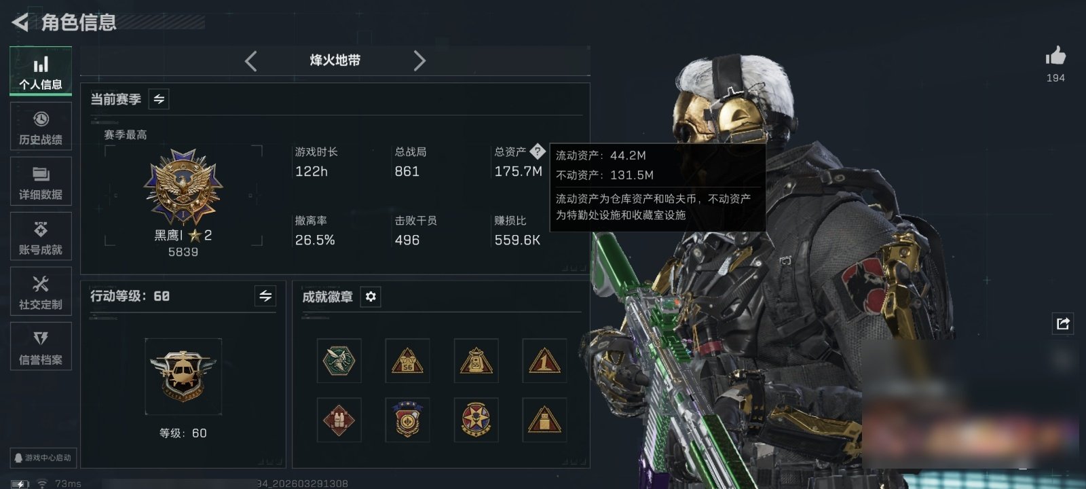Select the level 60 helicopter badge
Viewport: 1086px width, 489px height.
point(183,376)
